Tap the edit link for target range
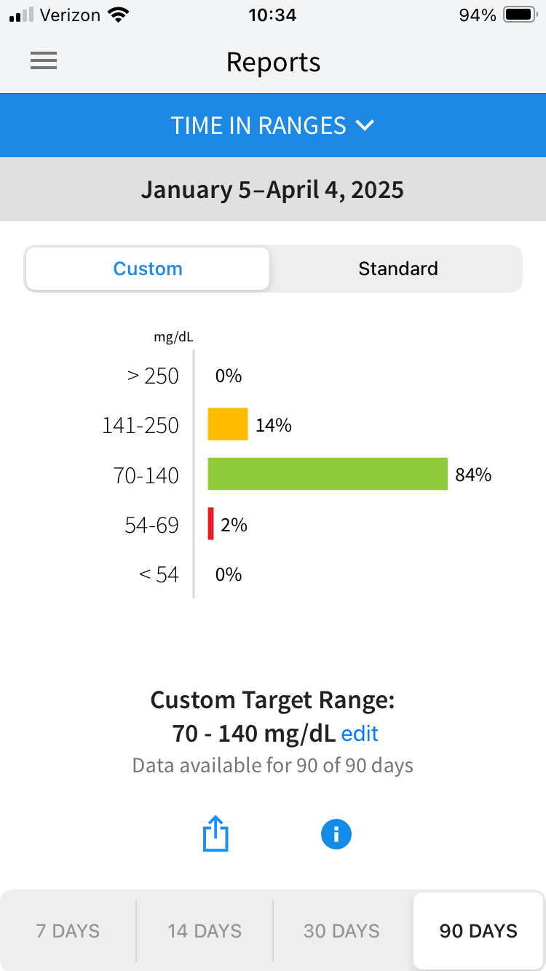Screen dimensions: 546x971 tap(360, 733)
